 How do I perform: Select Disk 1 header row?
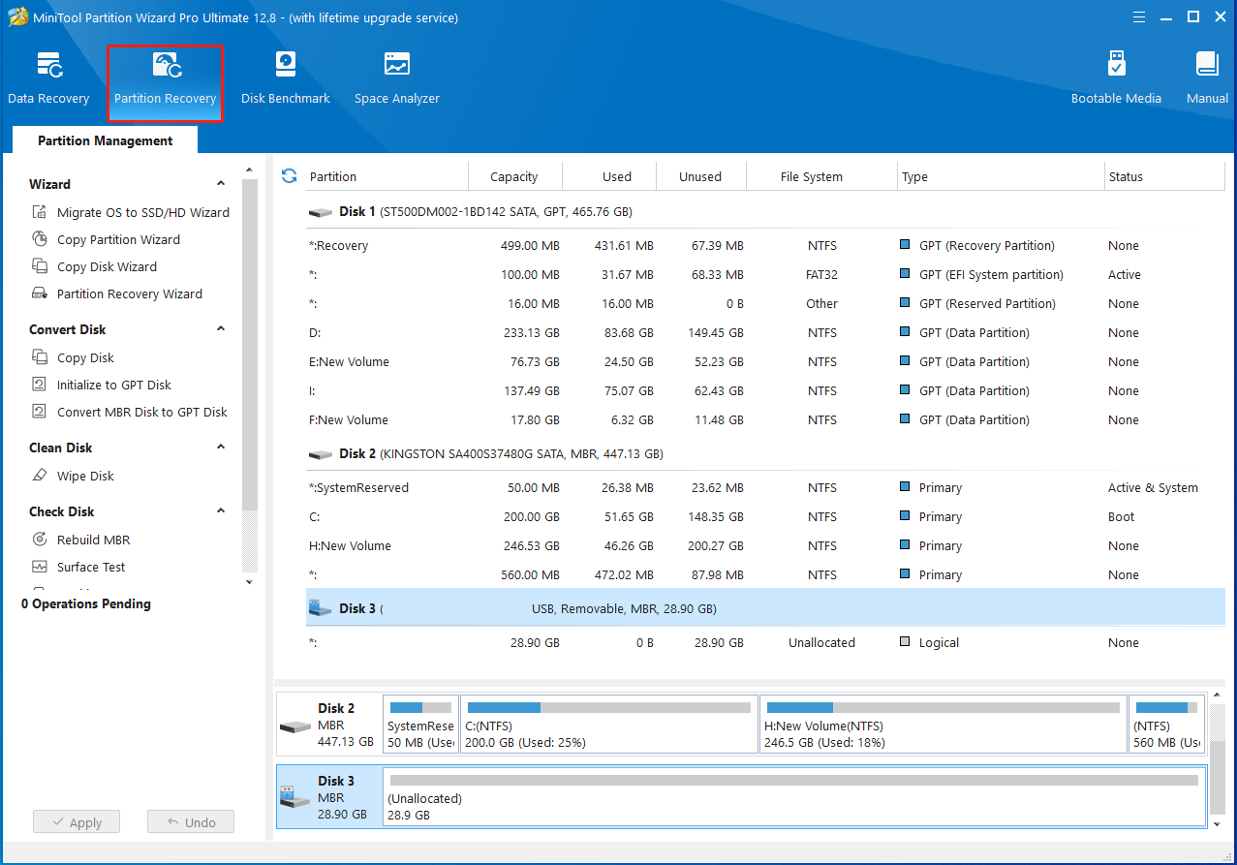tap(765, 211)
